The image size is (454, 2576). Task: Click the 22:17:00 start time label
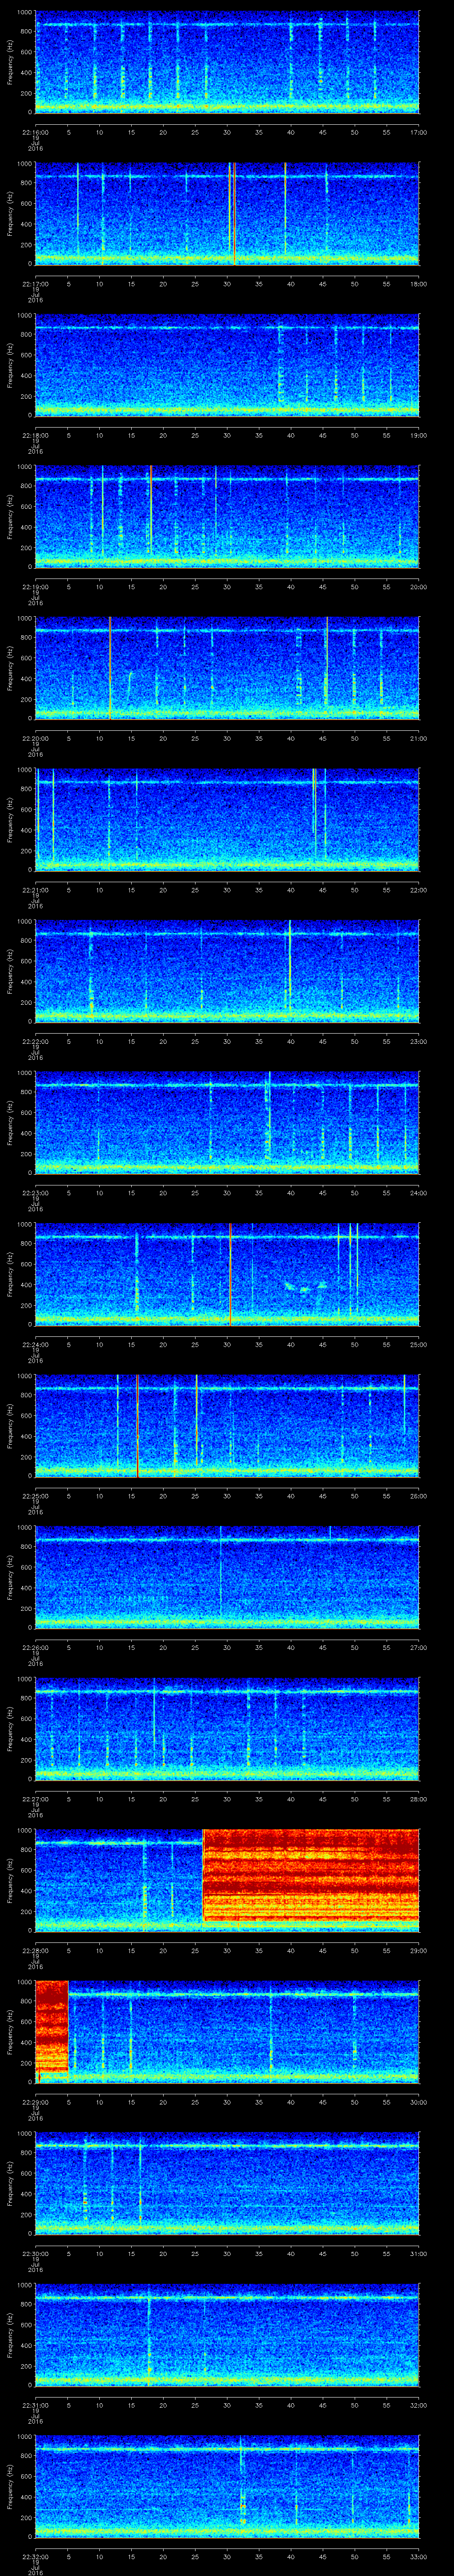click(x=35, y=284)
